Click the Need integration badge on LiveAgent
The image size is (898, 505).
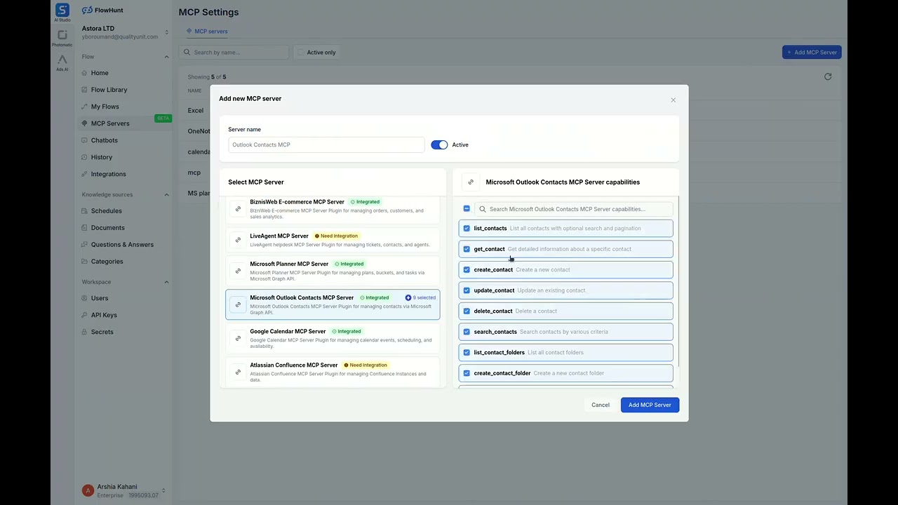336,236
